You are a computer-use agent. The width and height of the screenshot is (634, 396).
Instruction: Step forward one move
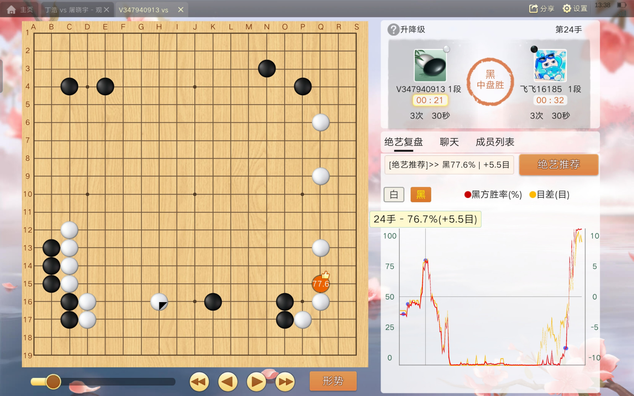256,382
